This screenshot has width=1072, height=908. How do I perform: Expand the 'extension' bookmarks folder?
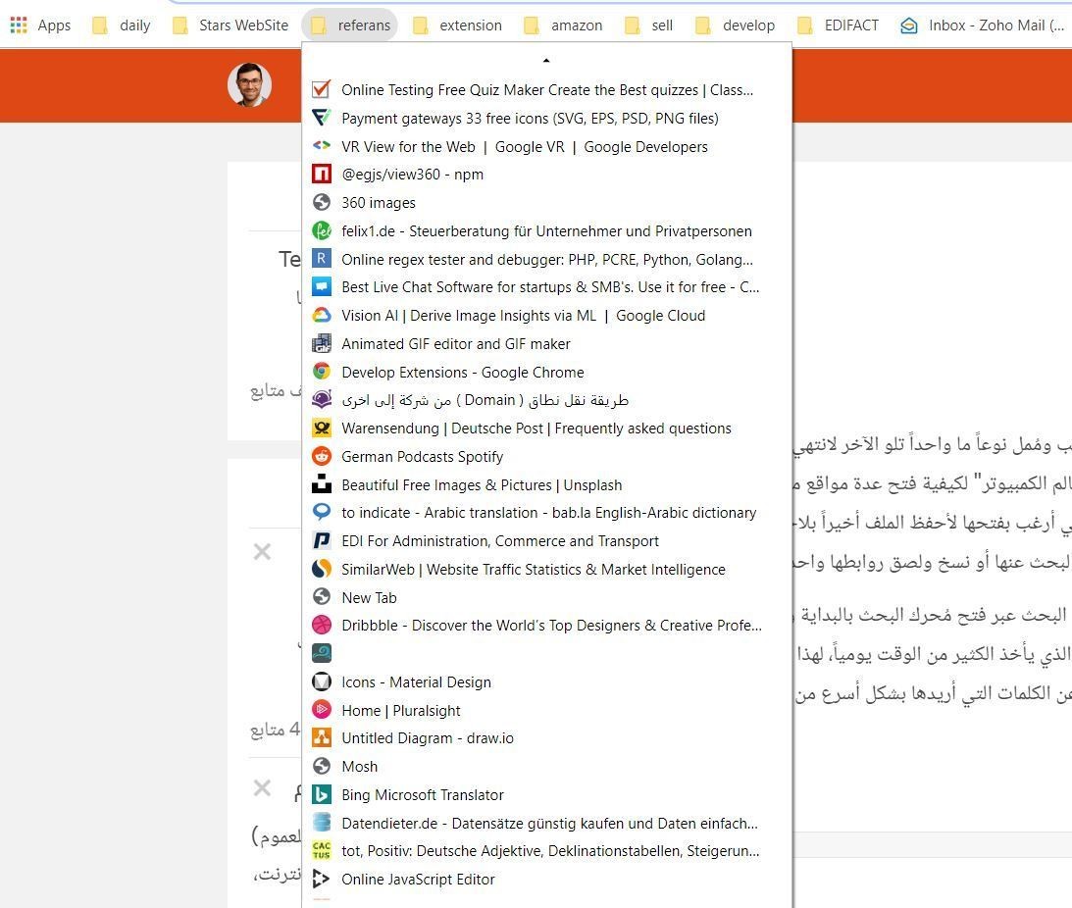coord(457,25)
